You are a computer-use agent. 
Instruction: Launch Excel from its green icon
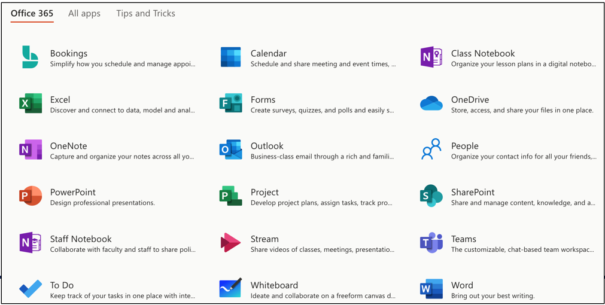[x=30, y=103]
